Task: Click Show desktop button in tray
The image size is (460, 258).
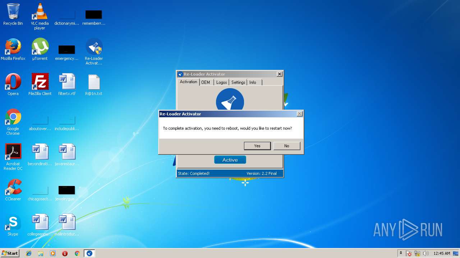Action: 456,253
